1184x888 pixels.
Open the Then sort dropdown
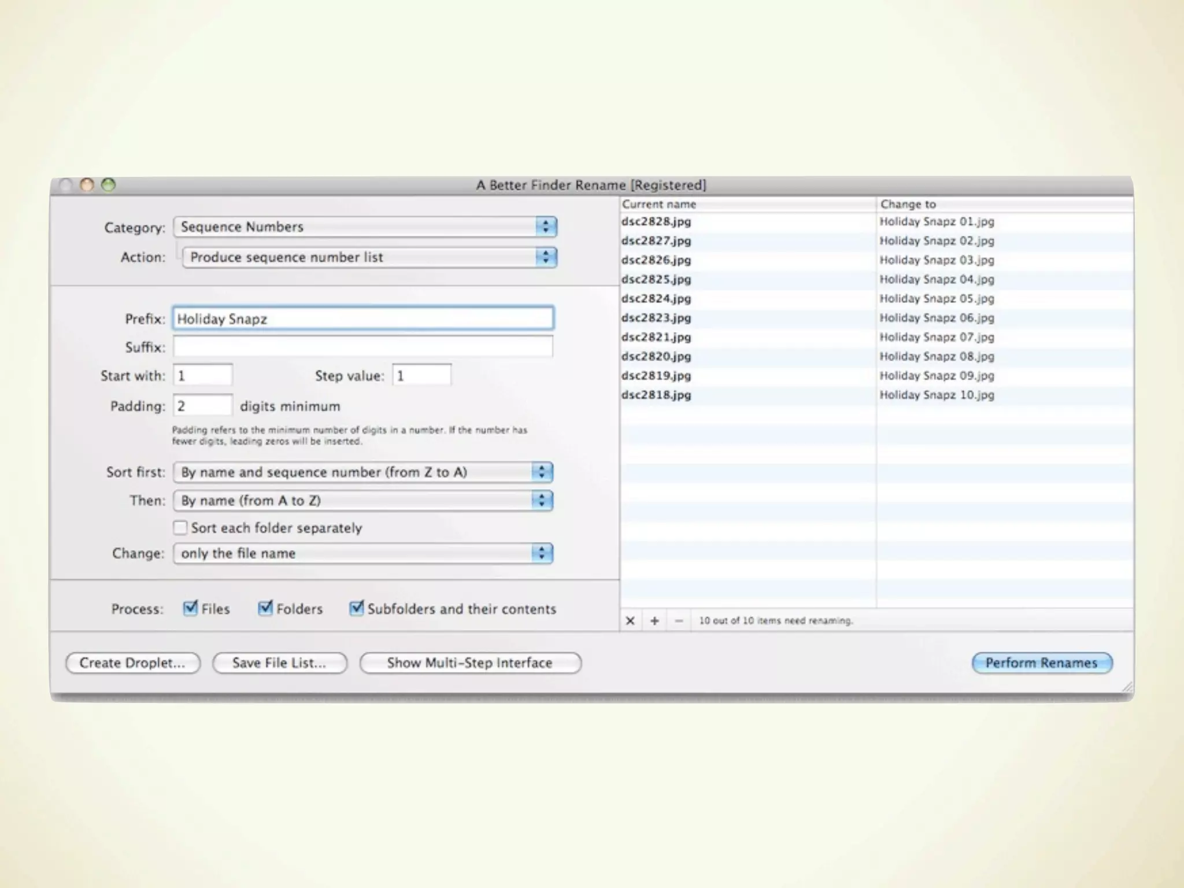click(363, 501)
